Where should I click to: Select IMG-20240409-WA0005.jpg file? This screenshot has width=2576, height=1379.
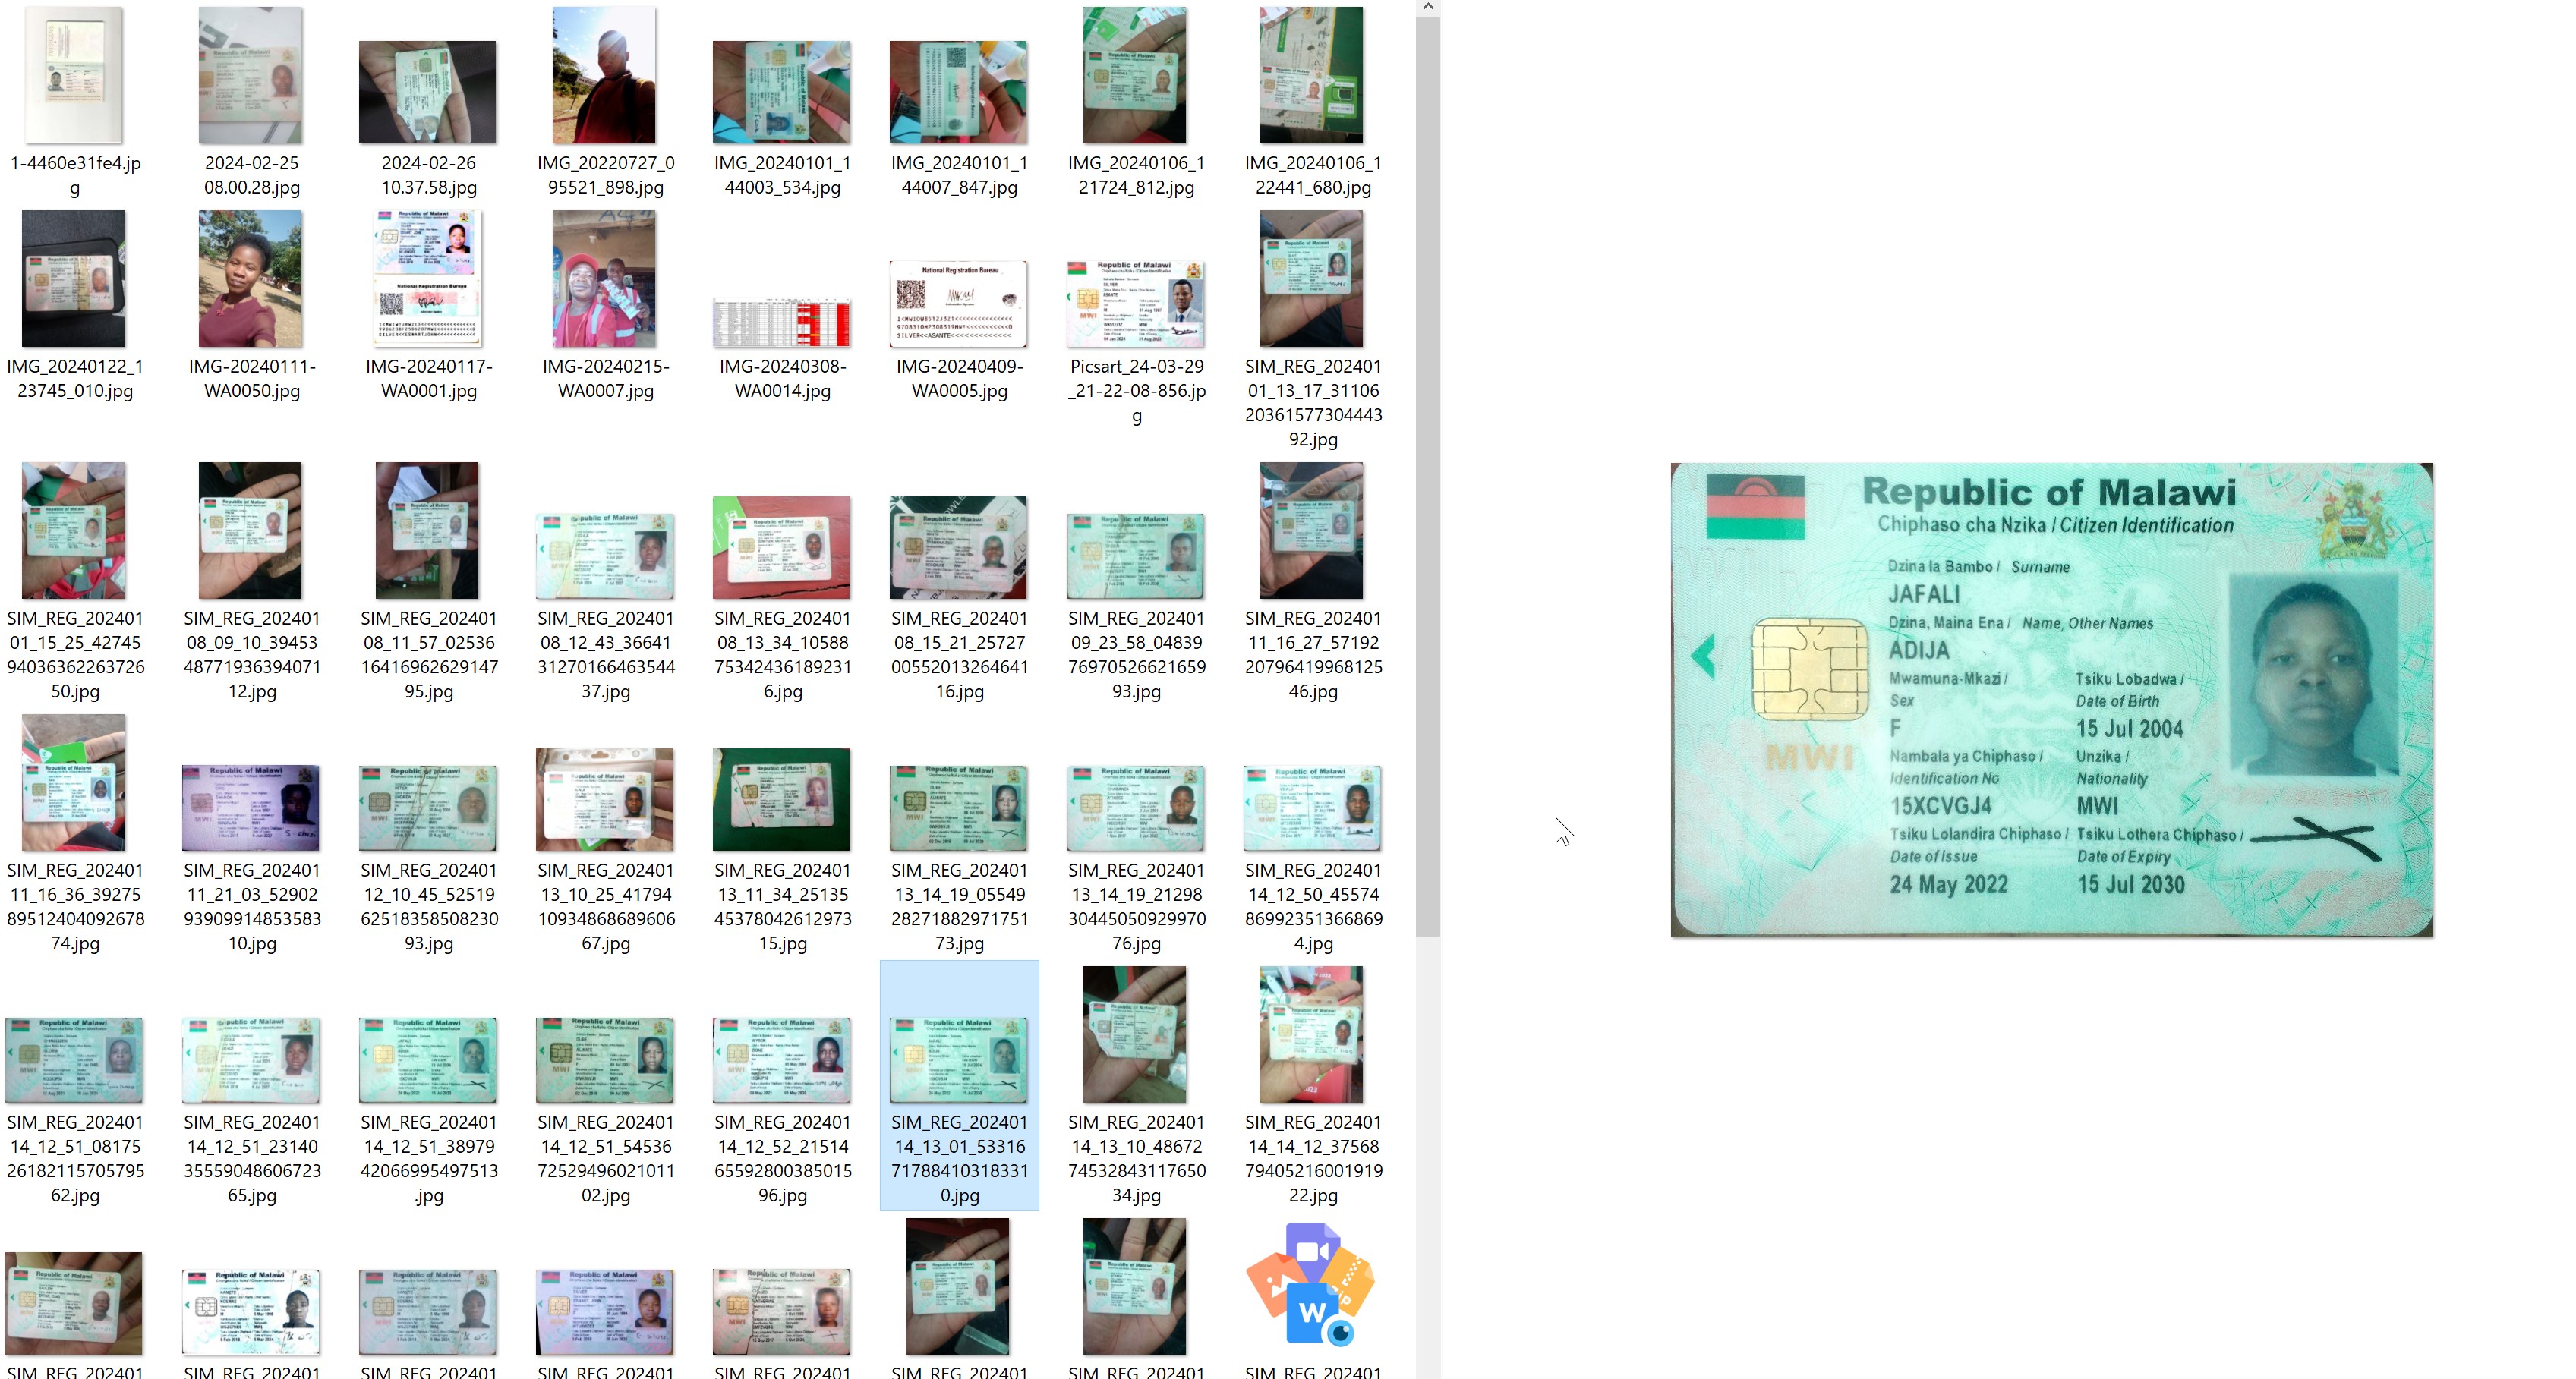[x=958, y=304]
